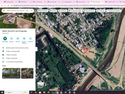Select the Farmacias filter chip

pos(101,11)
